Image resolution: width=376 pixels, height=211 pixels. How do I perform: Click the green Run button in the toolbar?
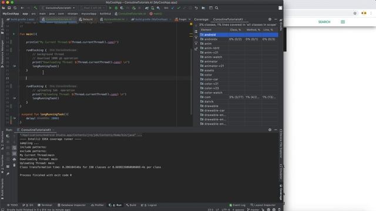[x=110, y=8]
